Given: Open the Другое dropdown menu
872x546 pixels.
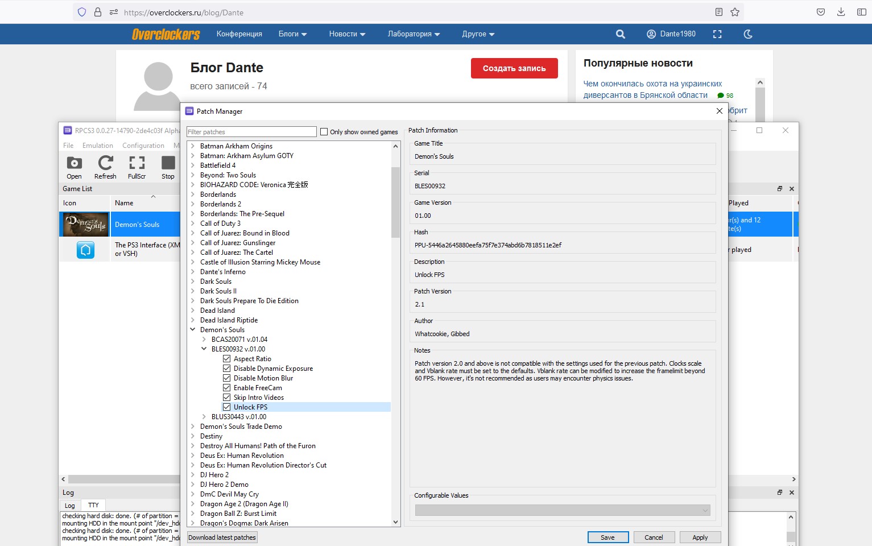Looking at the screenshot, I should [478, 34].
